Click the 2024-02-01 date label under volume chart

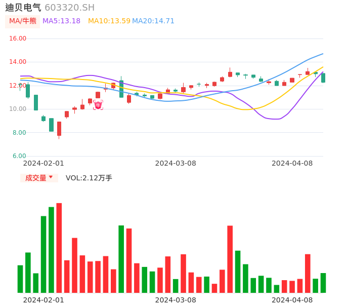point(44,300)
